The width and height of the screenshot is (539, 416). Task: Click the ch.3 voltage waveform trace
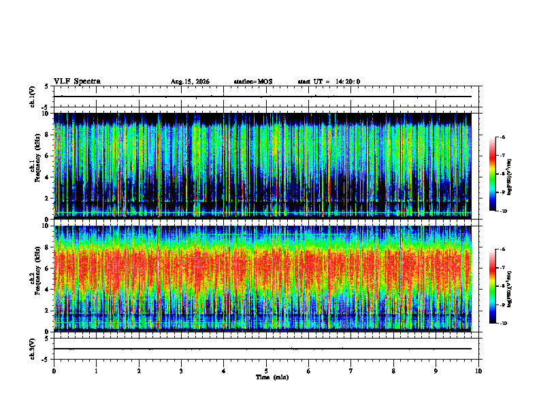(x=262, y=349)
